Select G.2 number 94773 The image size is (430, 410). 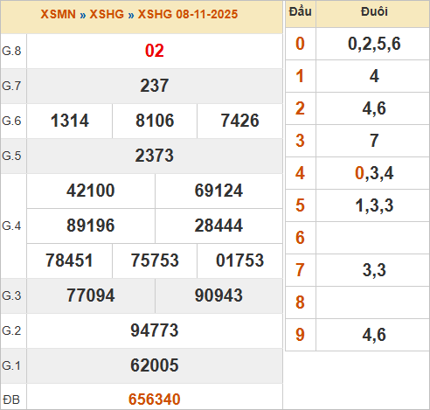[x=155, y=330]
